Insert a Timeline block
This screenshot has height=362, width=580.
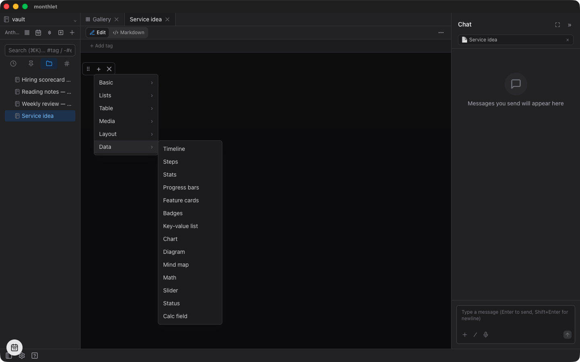190,149
